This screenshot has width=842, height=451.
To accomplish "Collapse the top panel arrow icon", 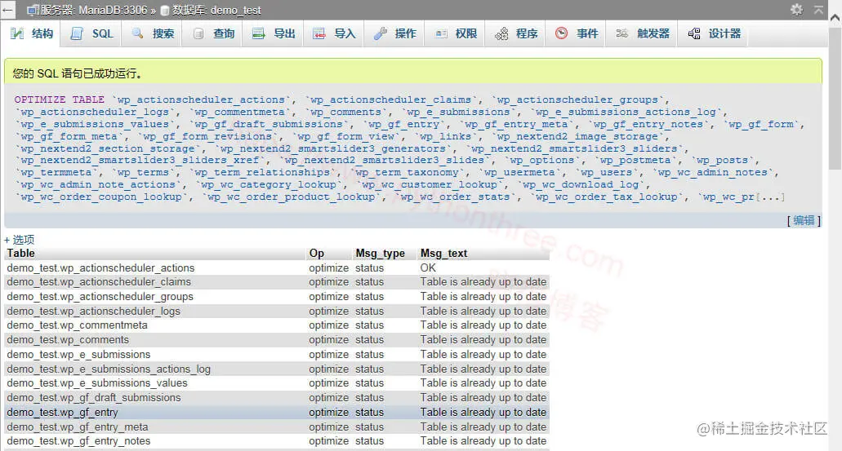I will coord(818,9).
